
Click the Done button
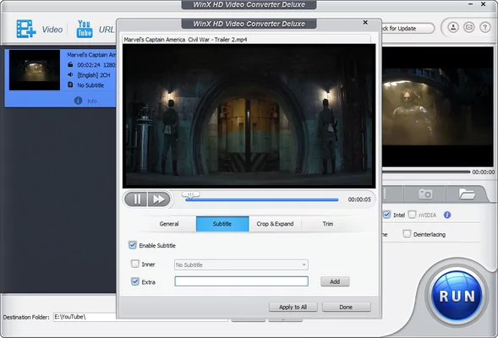point(346,307)
